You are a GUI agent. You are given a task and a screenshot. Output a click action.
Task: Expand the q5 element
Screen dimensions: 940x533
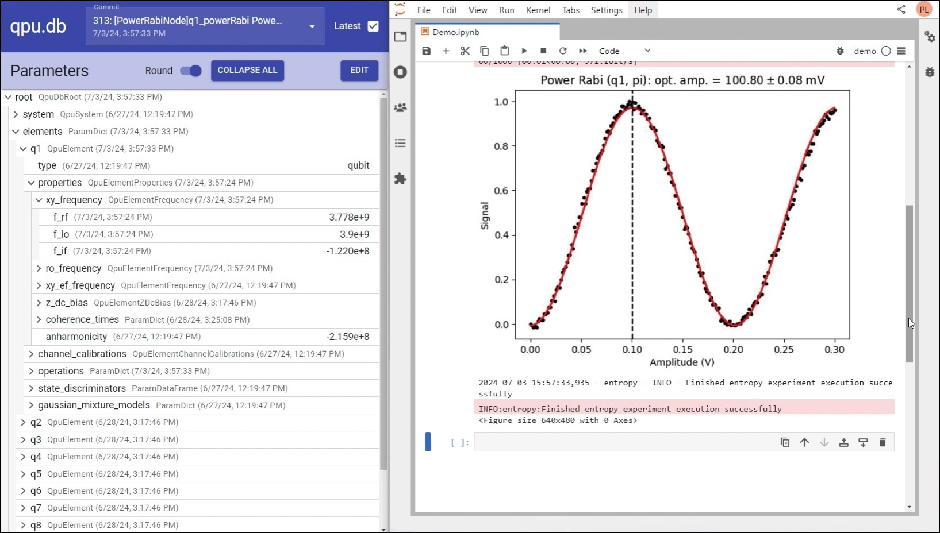click(24, 474)
